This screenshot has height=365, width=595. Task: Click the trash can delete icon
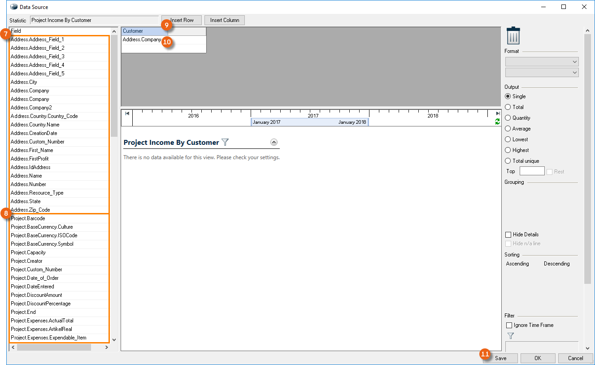(512, 36)
